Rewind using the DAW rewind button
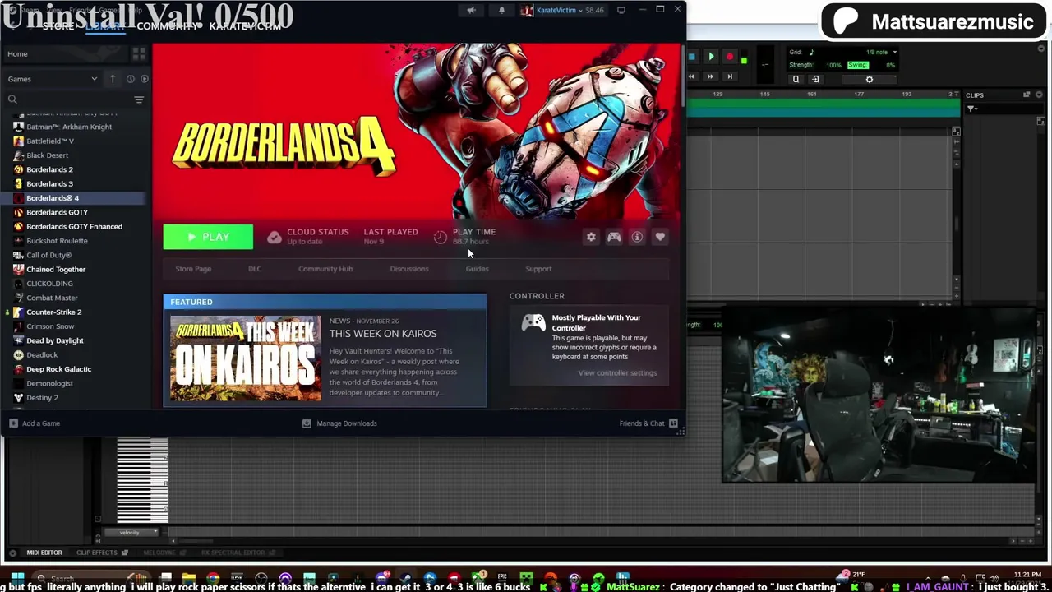This screenshot has height=592, width=1052. tap(691, 76)
